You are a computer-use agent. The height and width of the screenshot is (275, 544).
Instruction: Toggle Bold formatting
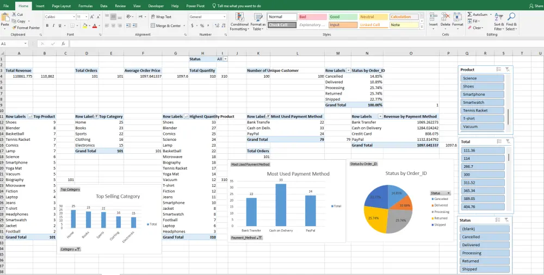[47, 26]
